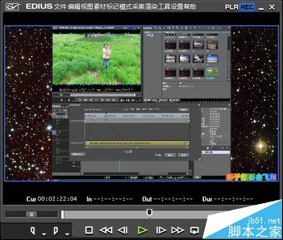The width and height of the screenshot is (283, 240).
Task: Open the 编辑 menu
Action: (74, 7)
